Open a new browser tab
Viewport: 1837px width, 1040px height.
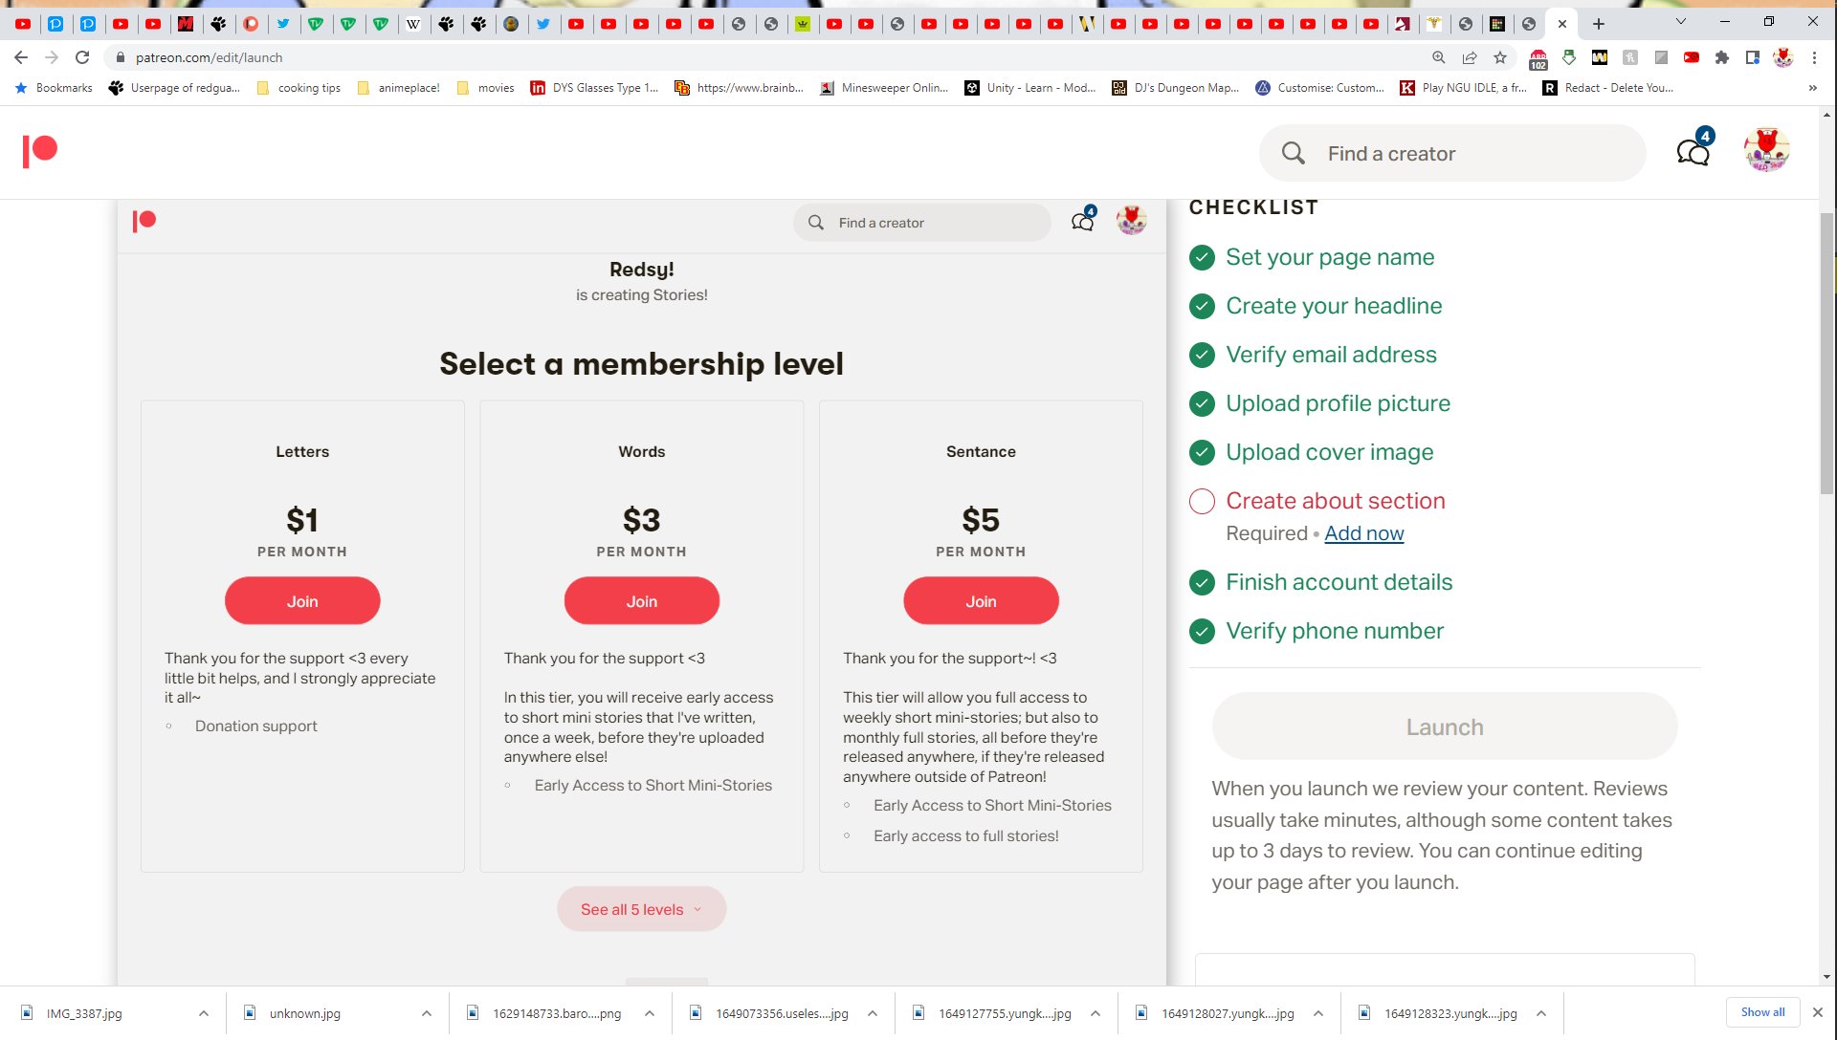[1599, 23]
